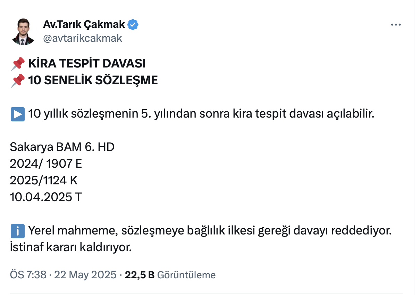Click the KİRA TESPİT DAVASI heading text
Screen dimensions: 420x295
(x=87, y=64)
